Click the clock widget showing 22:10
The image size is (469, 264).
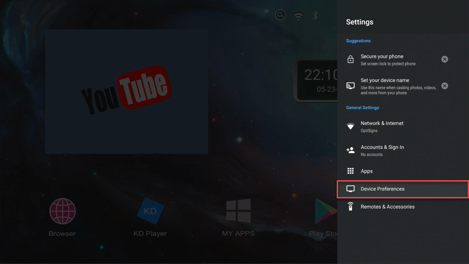coord(316,81)
